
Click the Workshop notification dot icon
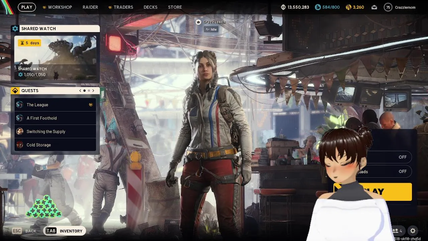pyautogui.click(x=44, y=7)
